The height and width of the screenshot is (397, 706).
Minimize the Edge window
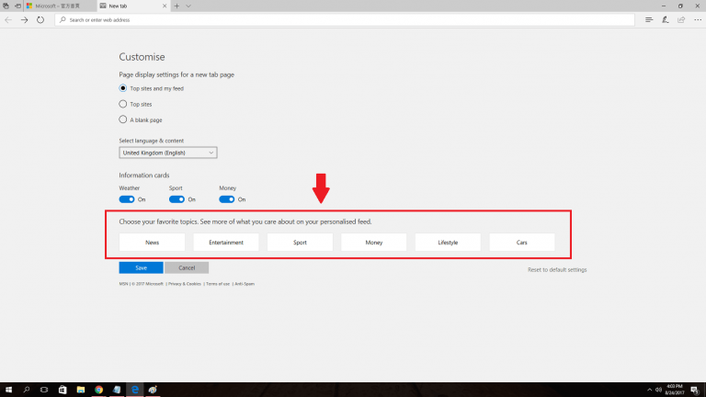pyautogui.click(x=664, y=6)
